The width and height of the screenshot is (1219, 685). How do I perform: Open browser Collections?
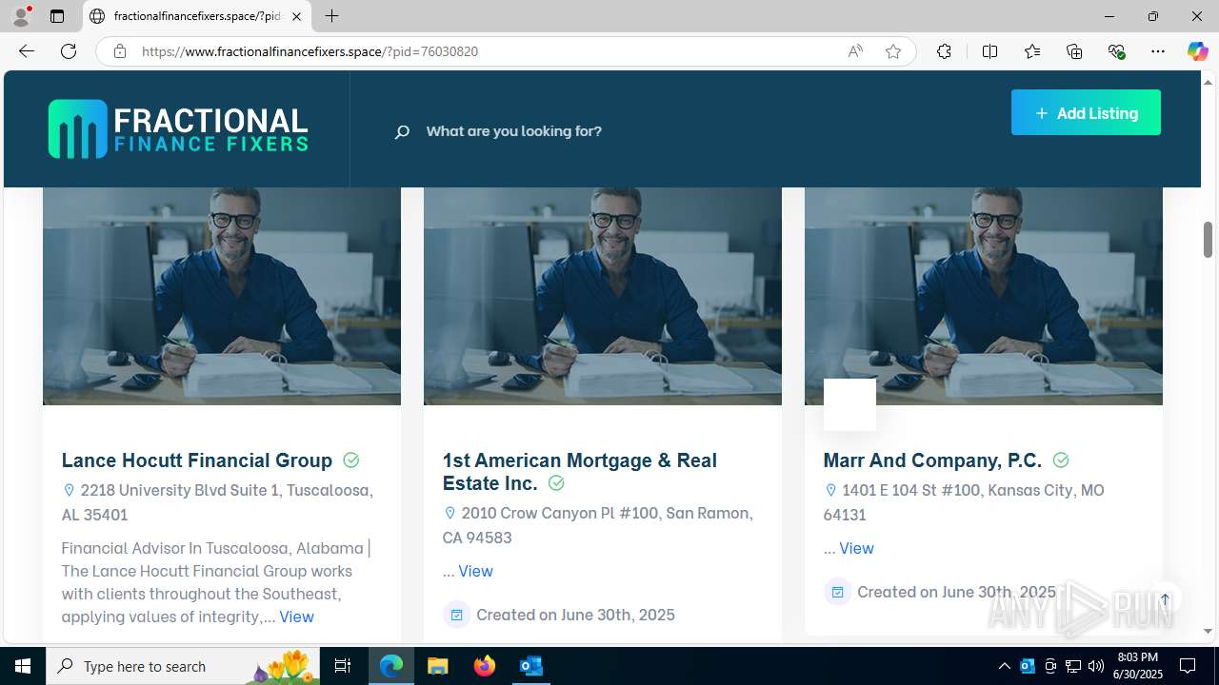[x=1074, y=51]
